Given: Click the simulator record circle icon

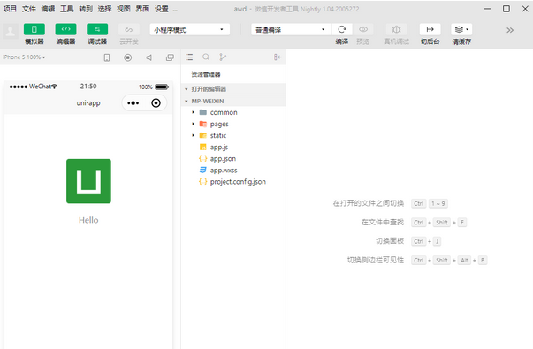Looking at the screenshot, I should pos(128,57).
